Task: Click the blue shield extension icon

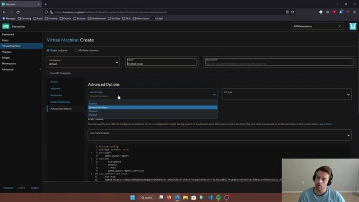Action: pyautogui.click(x=341, y=12)
